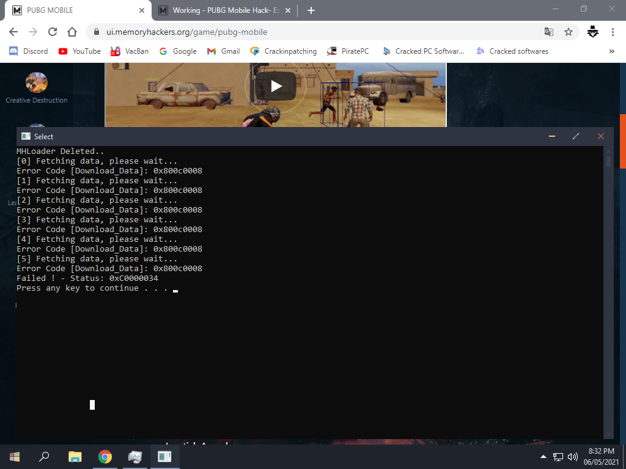Click the translate page icon
Screen dimensions: 626x469
[549, 32]
